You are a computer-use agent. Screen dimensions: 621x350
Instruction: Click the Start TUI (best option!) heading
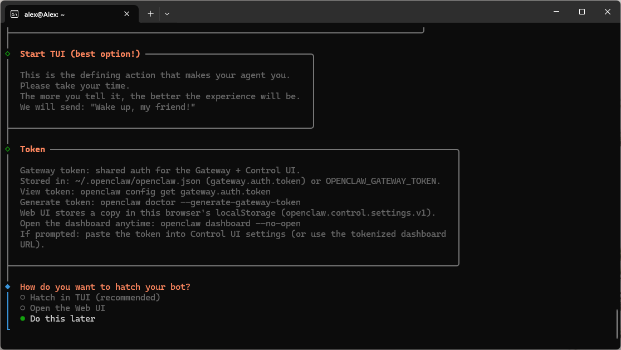click(x=80, y=54)
